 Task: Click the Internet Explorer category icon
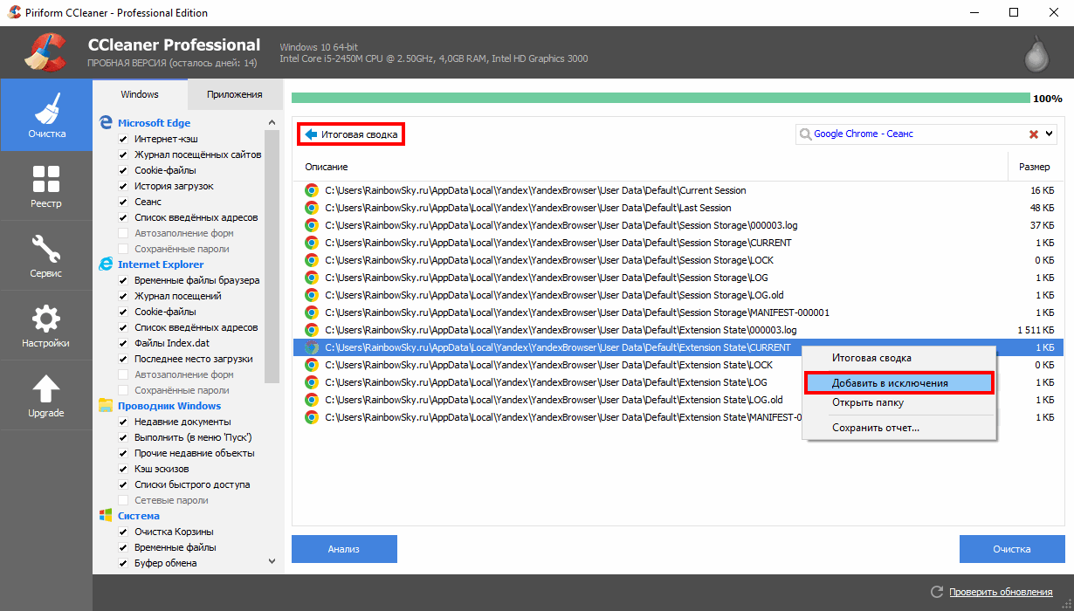[106, 264]
